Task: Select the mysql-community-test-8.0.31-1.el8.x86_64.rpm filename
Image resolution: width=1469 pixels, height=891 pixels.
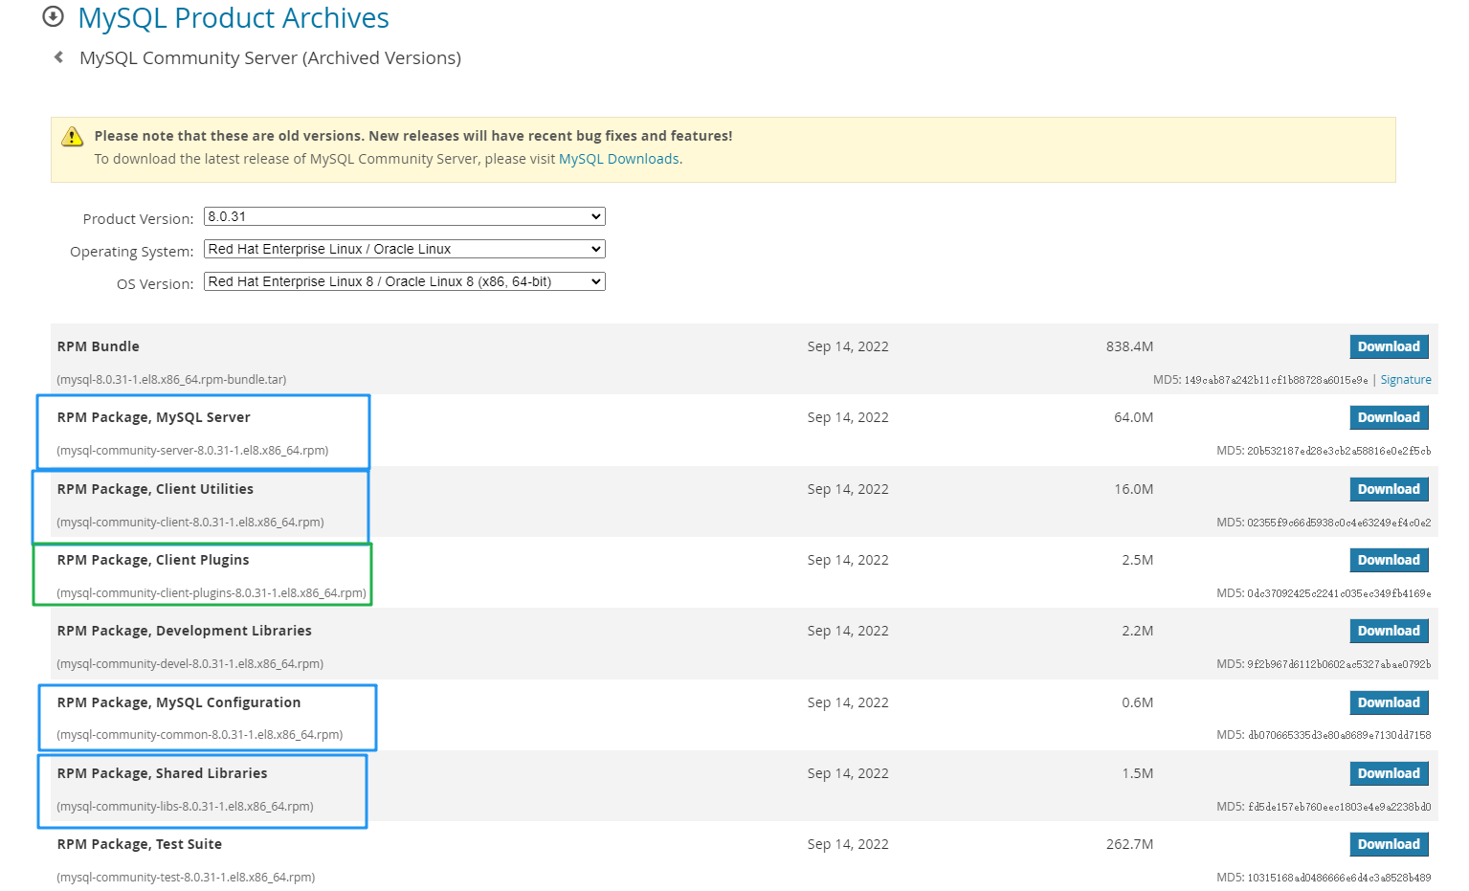Action: pos(186,878)
